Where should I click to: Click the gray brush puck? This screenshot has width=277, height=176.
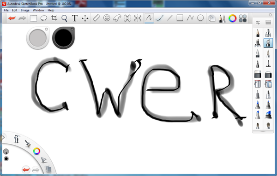click(38, 38)
